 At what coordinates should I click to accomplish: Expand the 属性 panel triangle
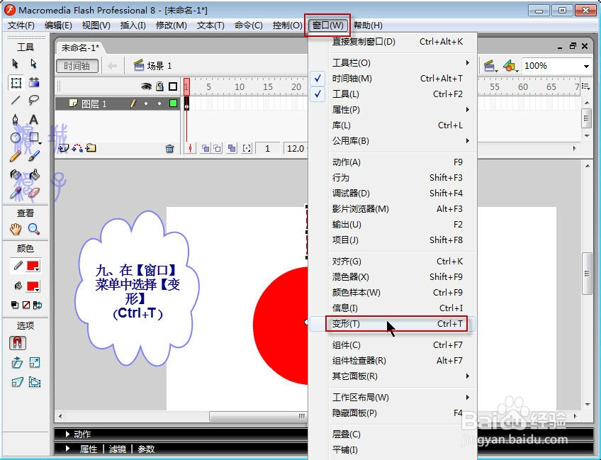coord(68,448)
